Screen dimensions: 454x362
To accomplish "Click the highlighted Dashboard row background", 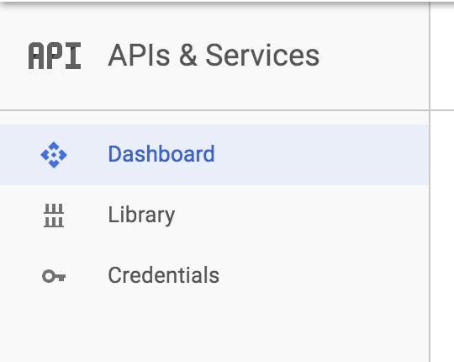I will coord(214,155).
